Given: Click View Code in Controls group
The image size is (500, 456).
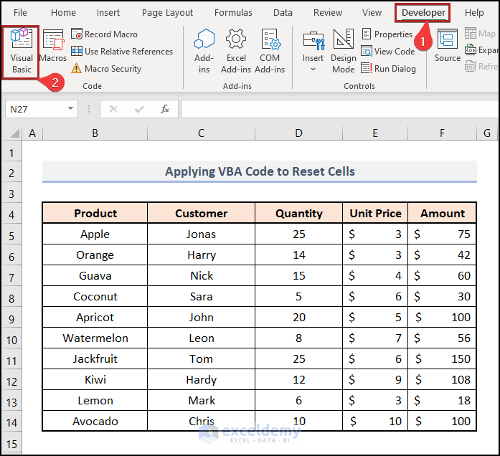Looking at the screenshot, I should click(388, 52).
